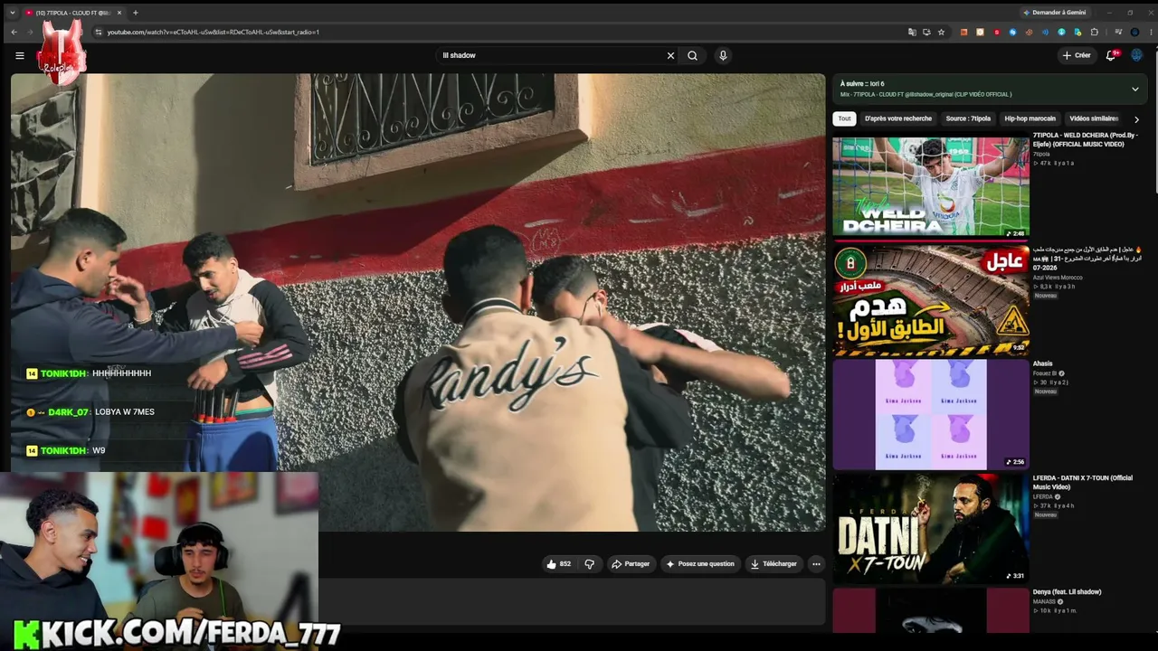This screenshot has width=1158, height=651.
Task: Click chat message 'LOBYA W 7MES'
Action: 125,412
